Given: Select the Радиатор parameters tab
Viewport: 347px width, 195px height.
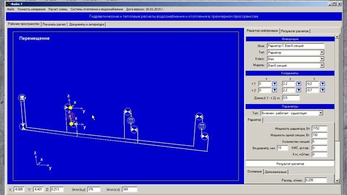Looking at the screenshot, I should pos(254,120).
